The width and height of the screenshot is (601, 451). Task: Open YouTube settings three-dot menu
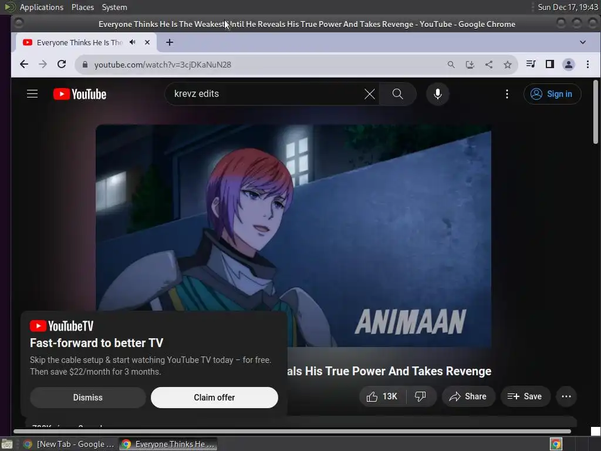[x=507, y=94]
